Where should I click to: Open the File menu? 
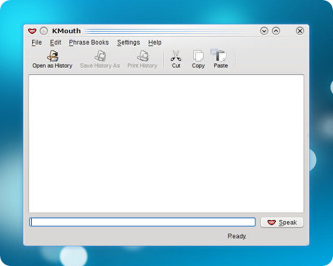point(36,43)
